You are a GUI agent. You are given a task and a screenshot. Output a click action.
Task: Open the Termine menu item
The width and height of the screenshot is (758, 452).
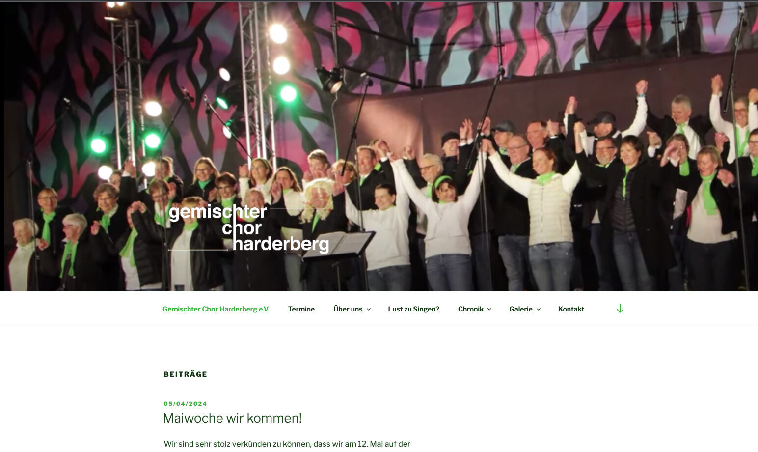[x=301, y=309]
